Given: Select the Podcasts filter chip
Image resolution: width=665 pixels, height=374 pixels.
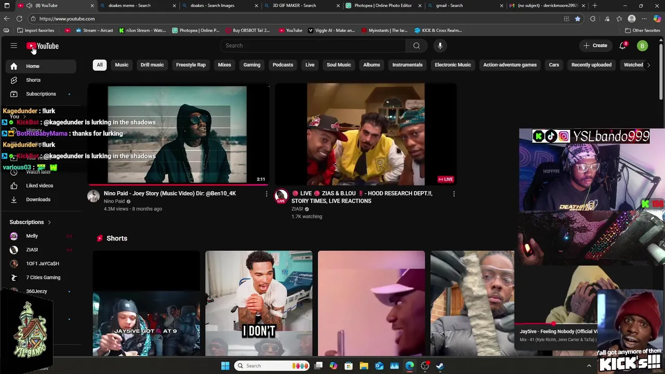Looking at the screenshot, I should pos(283,65).
